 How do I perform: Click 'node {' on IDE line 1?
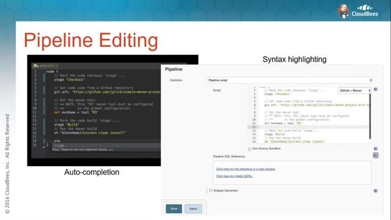[x=52, y=71]
